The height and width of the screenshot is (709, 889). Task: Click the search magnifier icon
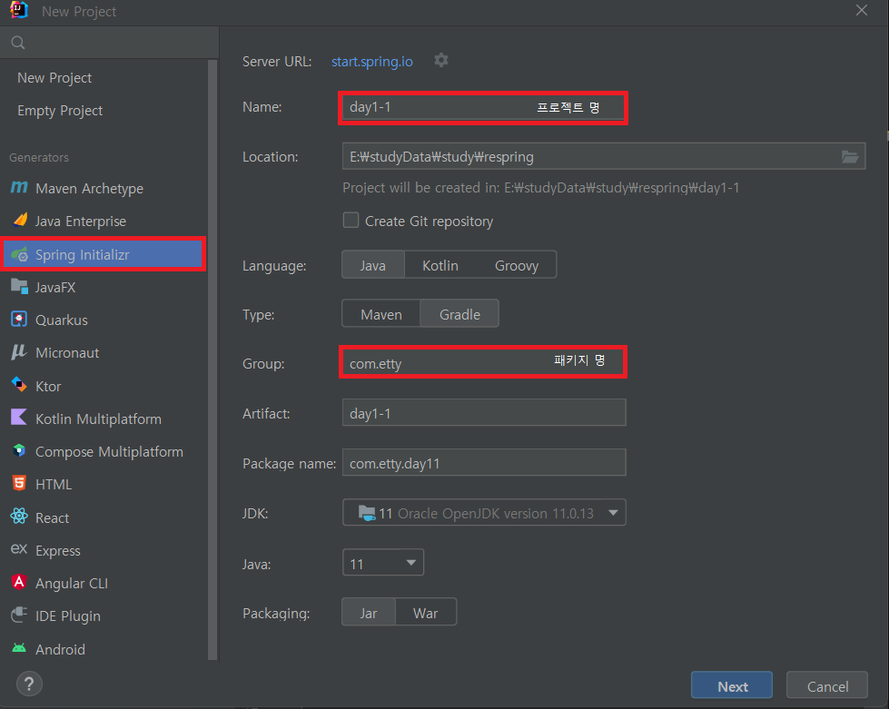(x=18, y=43)
